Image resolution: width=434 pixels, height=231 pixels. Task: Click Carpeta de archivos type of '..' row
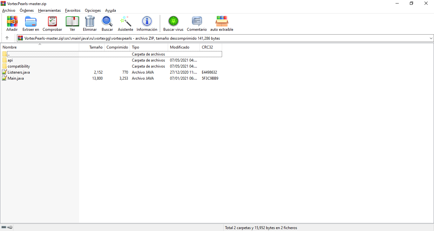click(148, 54)
